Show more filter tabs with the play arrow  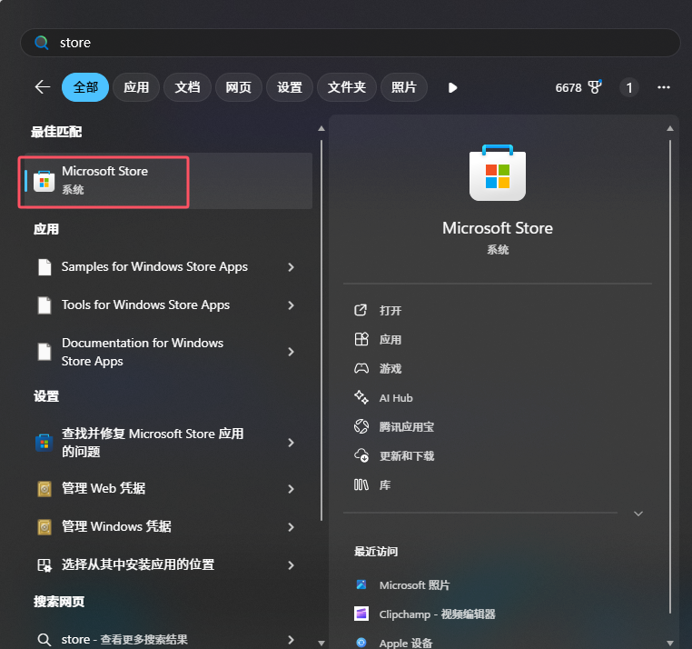click(452, 87)
